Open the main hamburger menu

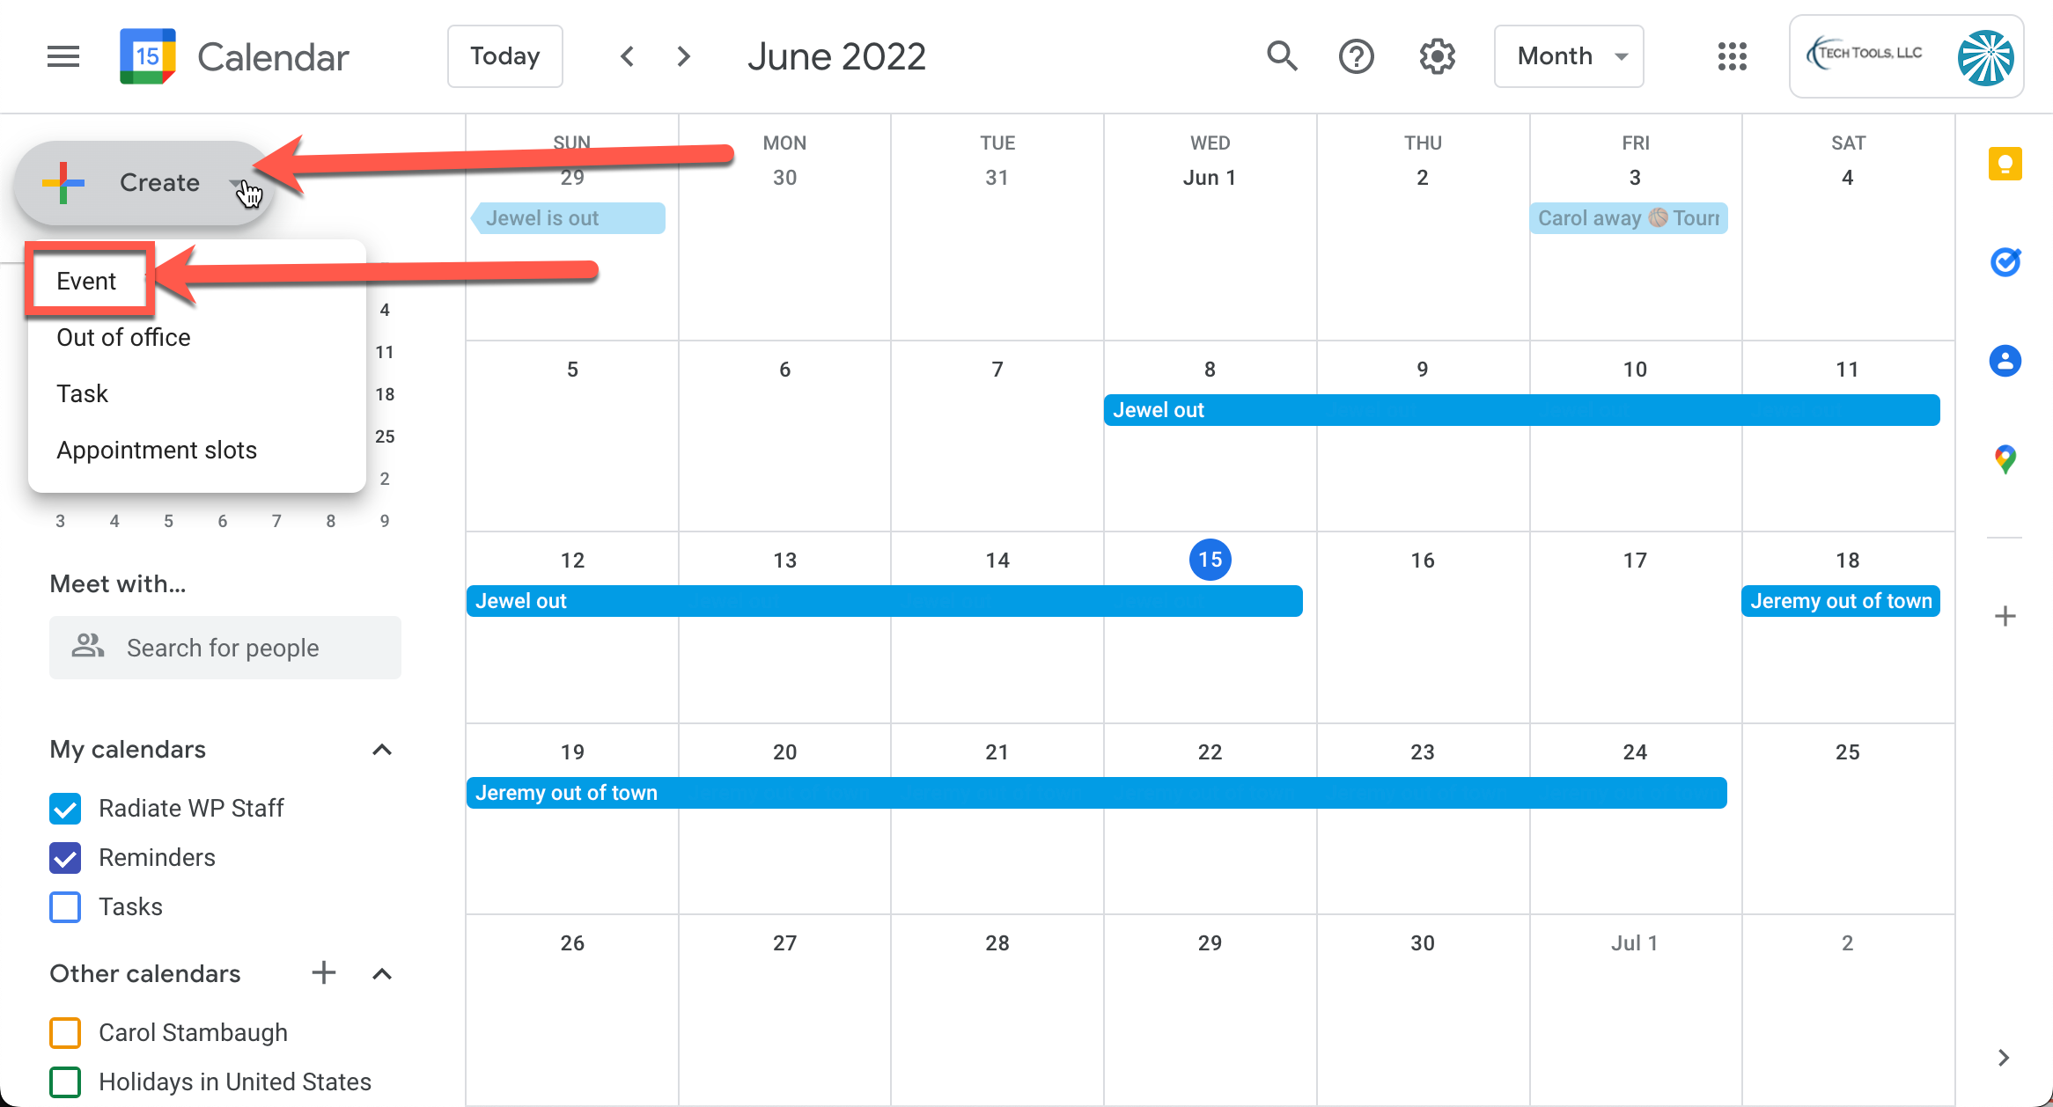(x=63, y=56)
